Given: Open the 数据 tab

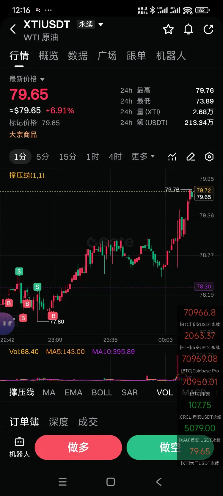Looking at the screenshot, I should pos(78,56).
